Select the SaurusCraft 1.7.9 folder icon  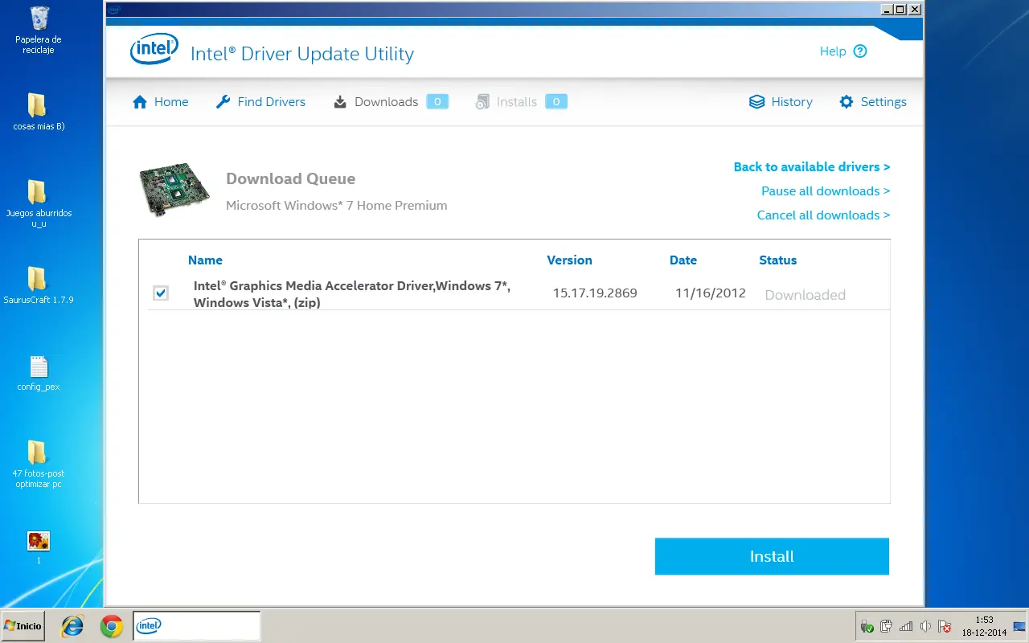(39, 285)
